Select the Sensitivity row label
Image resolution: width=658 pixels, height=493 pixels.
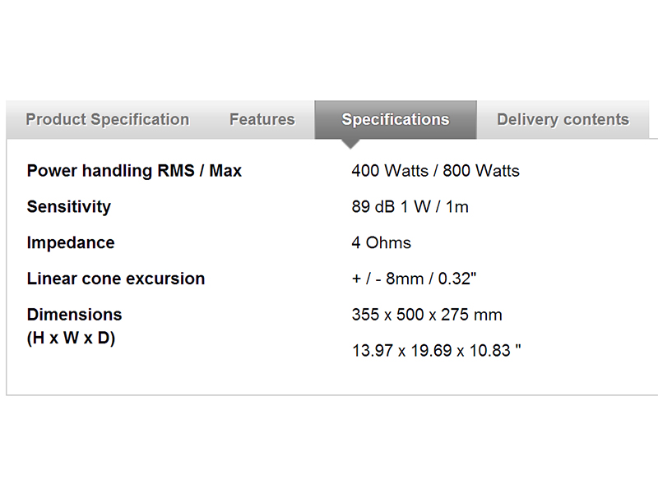click(68, 207)
